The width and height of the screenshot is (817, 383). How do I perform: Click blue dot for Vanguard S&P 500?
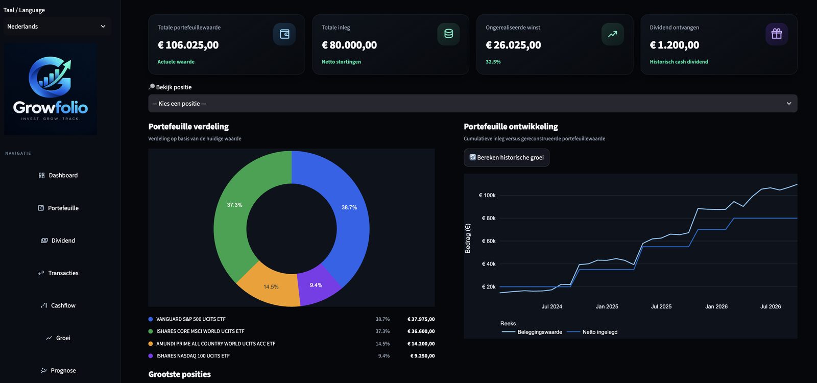(x=151, y=319)
